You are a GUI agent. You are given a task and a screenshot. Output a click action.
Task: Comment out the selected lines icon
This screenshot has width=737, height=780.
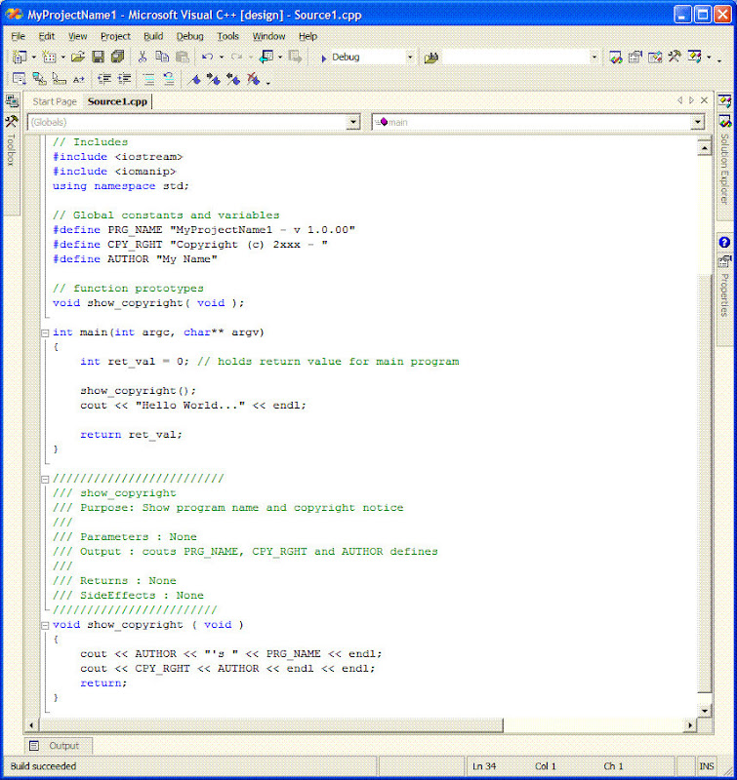[149, 79]
